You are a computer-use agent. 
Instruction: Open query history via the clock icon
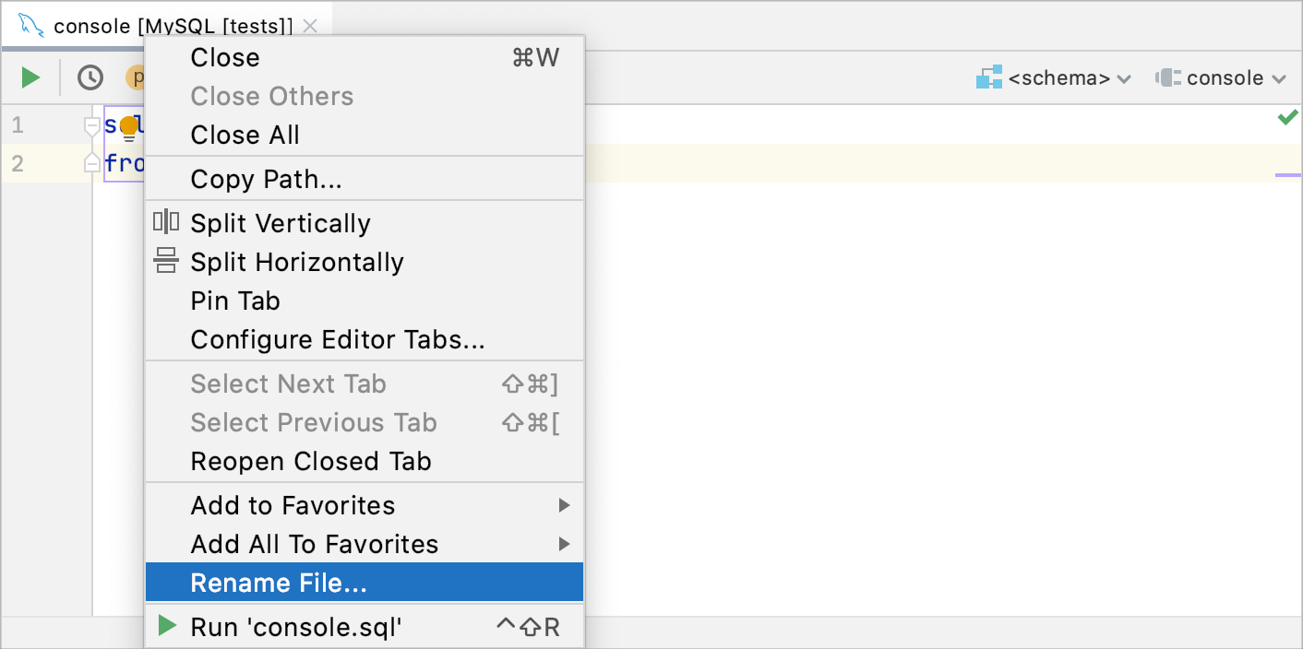(90, 77)
